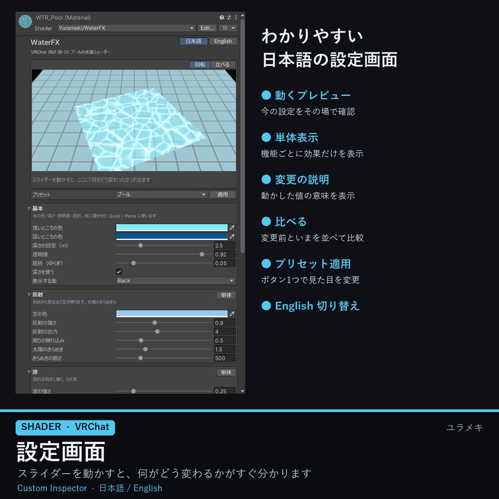Viewport: 499px width, 499px height.
Task: Click the 深さの目安 value field 2.5
Action: click(x=225, y=246)
